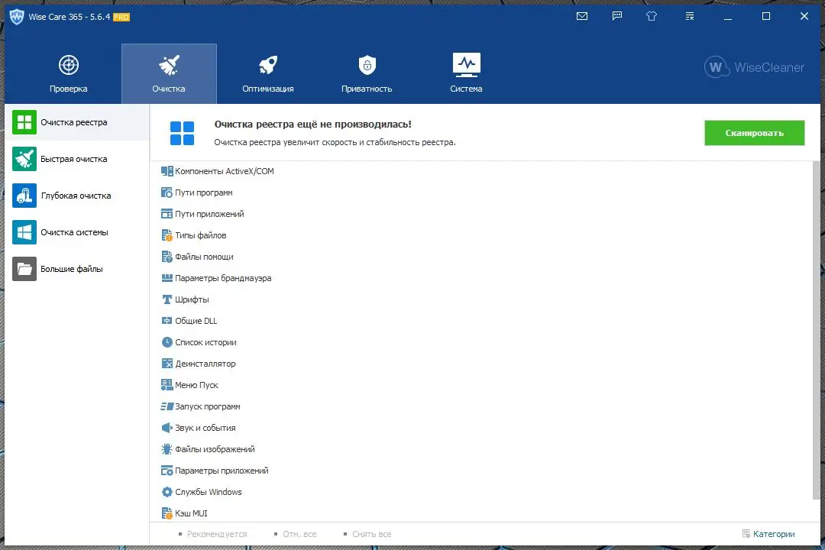Open Глубокая очистка section

coord(77,196)
